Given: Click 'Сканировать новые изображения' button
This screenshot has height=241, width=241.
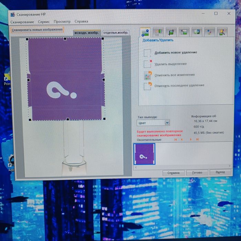Looking at the screenshot, I should (37, 30).
